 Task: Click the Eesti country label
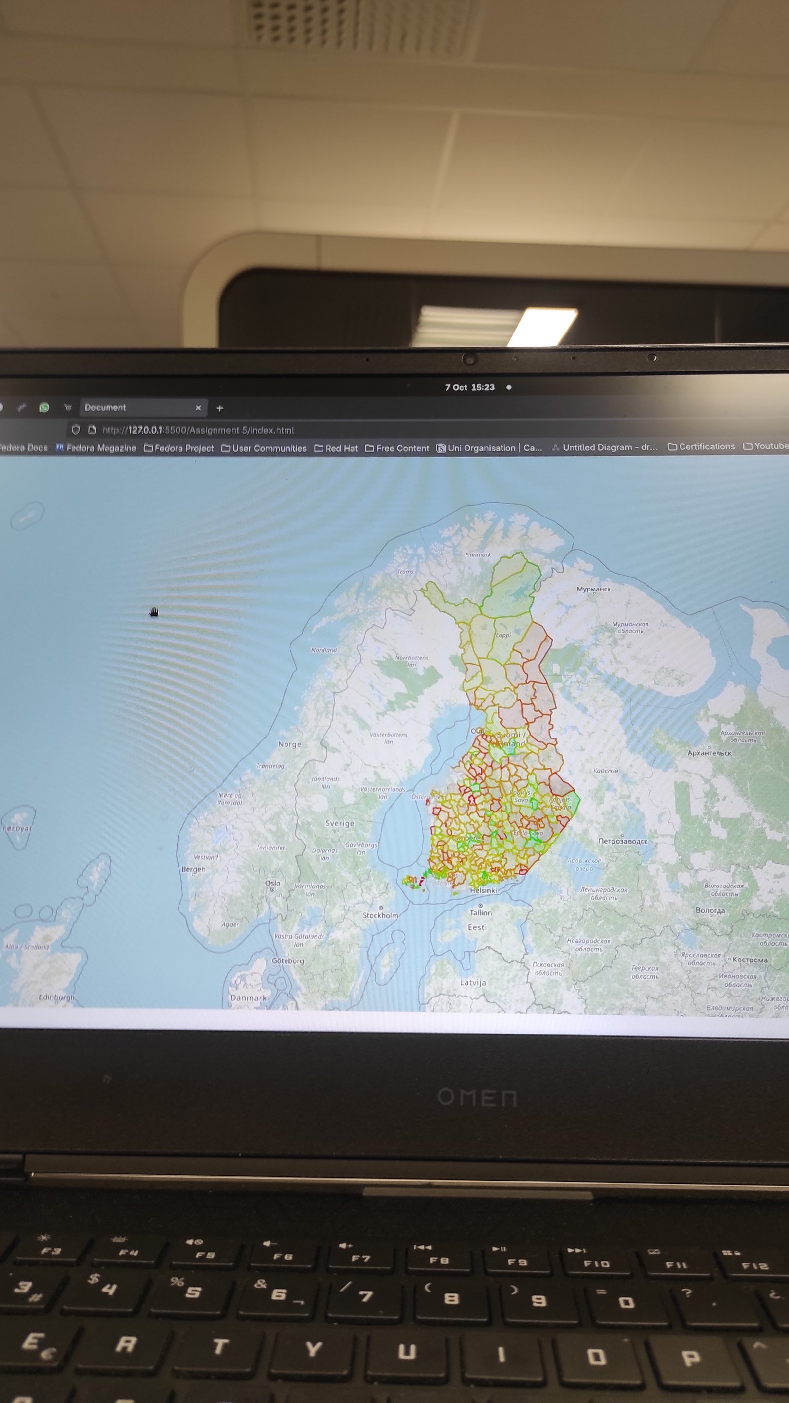[x=477, y=927]
